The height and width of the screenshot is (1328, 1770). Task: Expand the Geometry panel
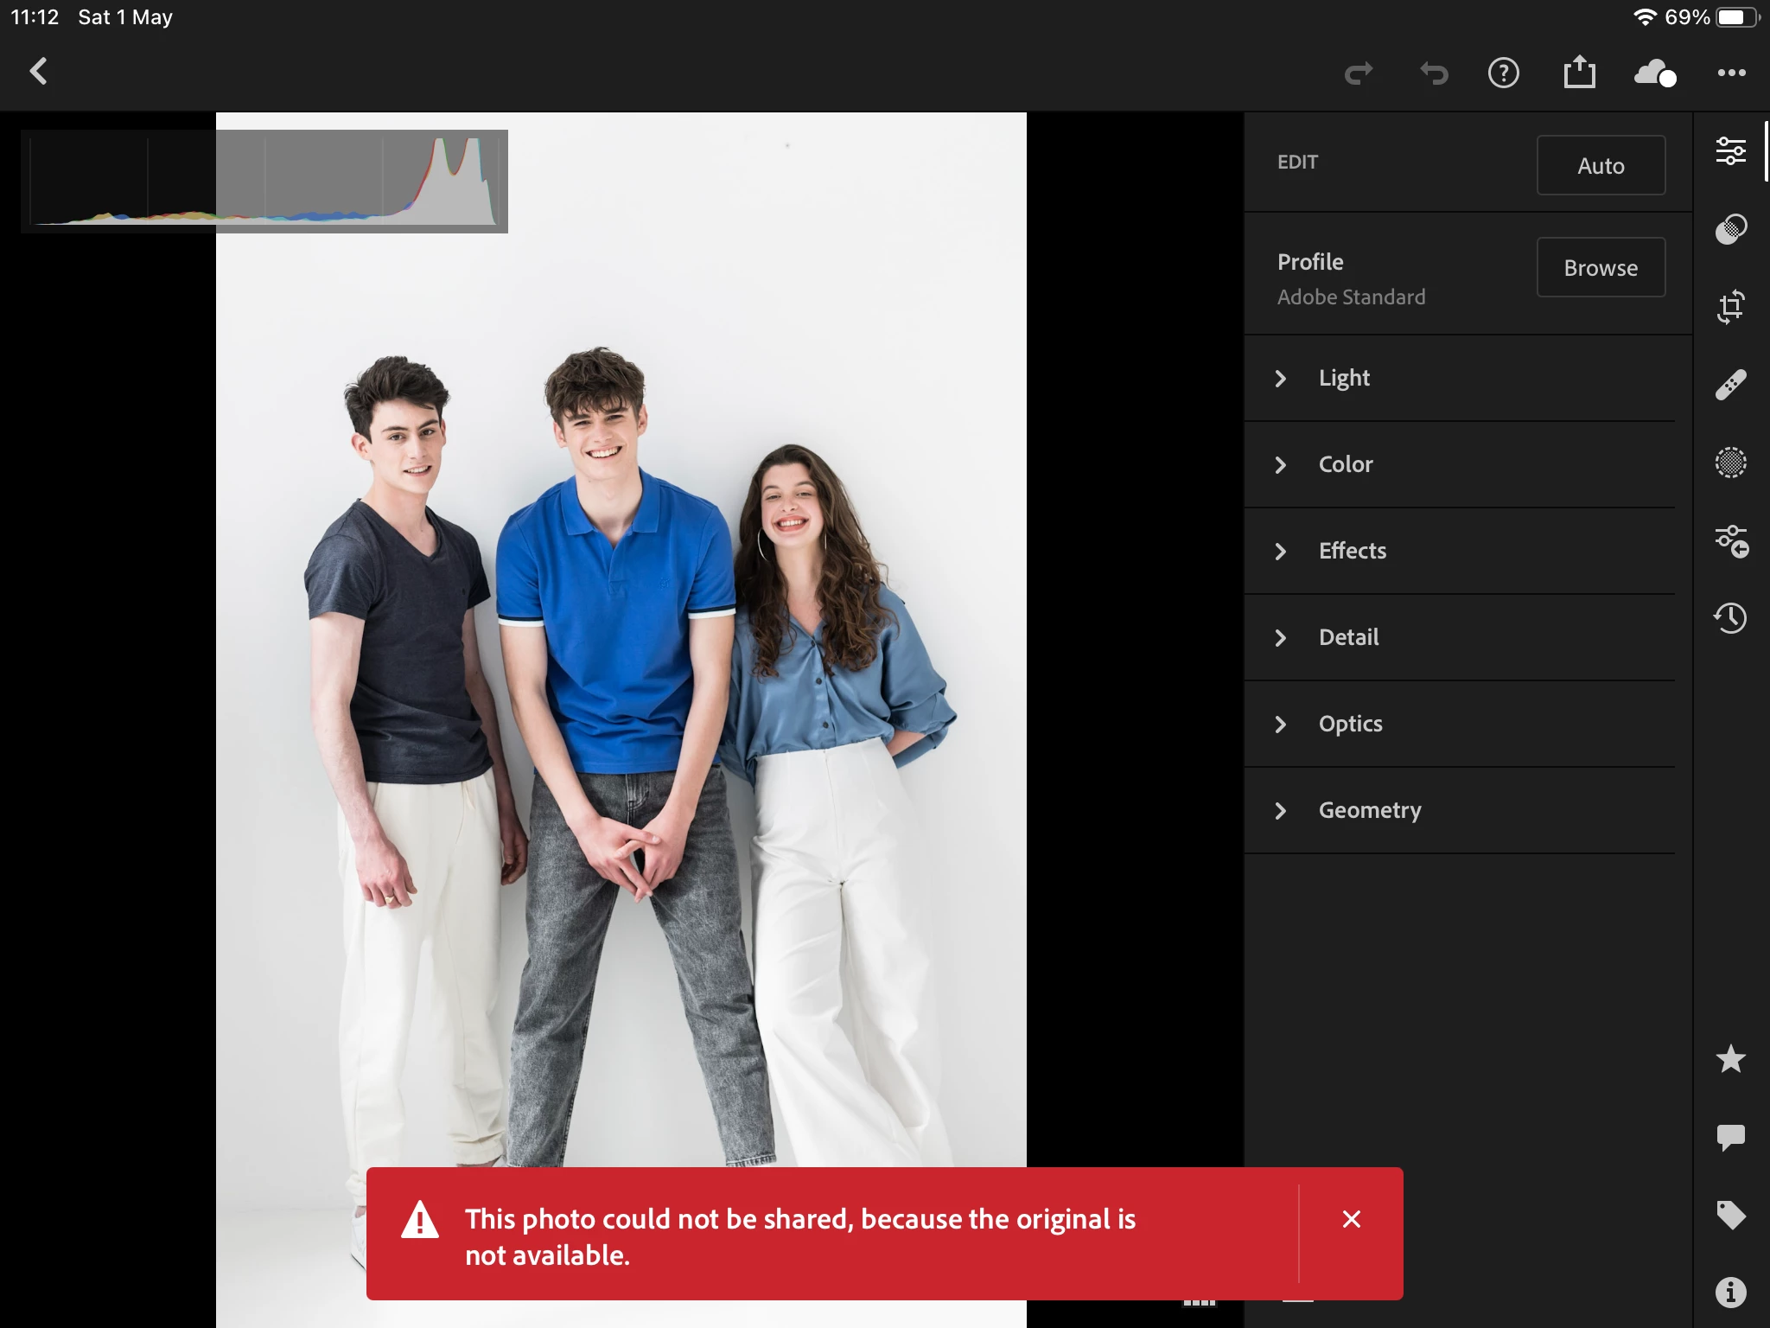(1369, 810)
